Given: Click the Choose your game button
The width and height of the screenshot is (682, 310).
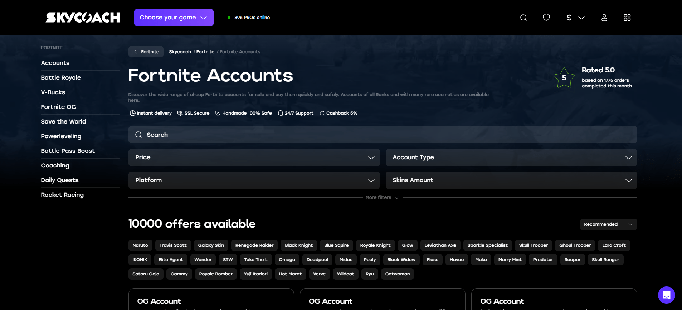Looking at the screenshot, I should pos(174,17).
